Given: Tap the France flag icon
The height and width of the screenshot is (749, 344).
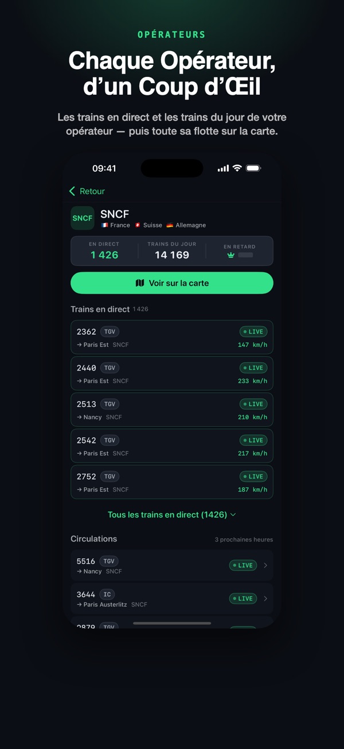Looking at the screenshot, I should pyautogui.click(x=104, y=225).
